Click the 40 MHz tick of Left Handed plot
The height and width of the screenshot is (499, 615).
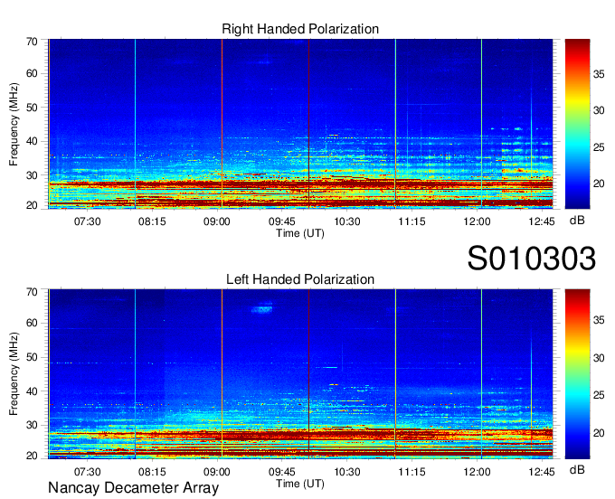32,391
